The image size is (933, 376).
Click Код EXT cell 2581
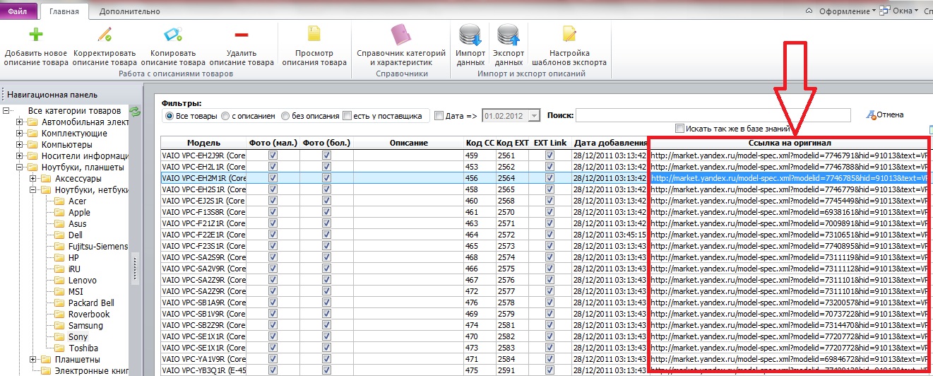(512, 325)
